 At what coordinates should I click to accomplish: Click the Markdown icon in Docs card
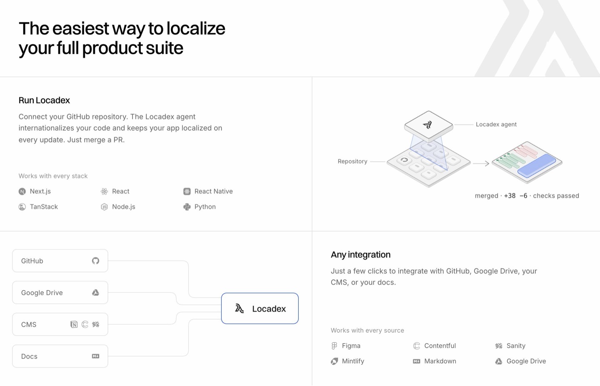point(95,356)
